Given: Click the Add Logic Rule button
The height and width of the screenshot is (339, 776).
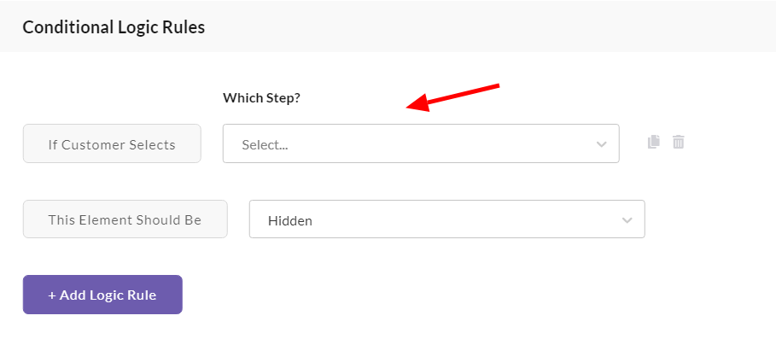Looking at the screenshot, I should (x=102, y=295).
